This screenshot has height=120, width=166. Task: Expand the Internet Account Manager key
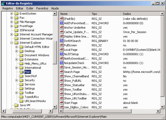point(11,34)
